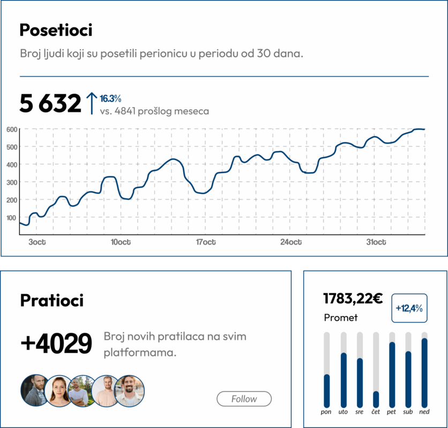
Task: Click the +12,4% revenue badge
Action: (409, 308)
